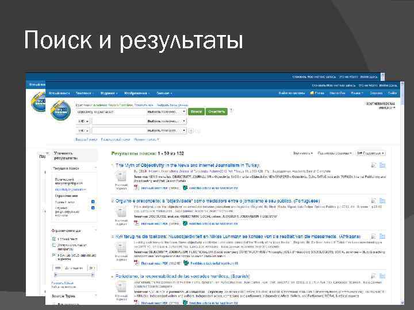Preview the Periodismo Spanish article via magnifier icon
The height and width of the screenshot is (310, 414).
coord(373,276)
